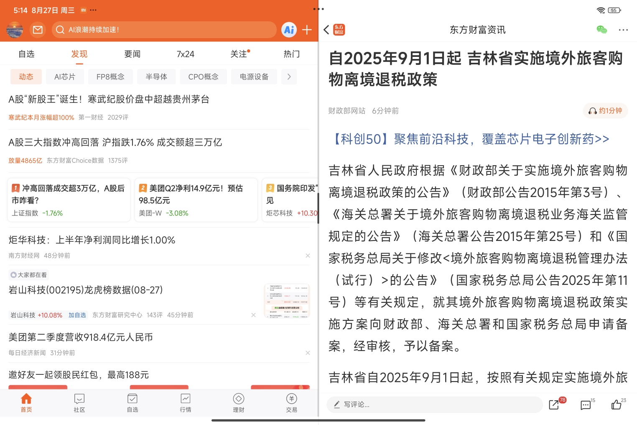
Task: Open hot card 国务院印发
Action: pyautogui.click(x=290, y=200)
